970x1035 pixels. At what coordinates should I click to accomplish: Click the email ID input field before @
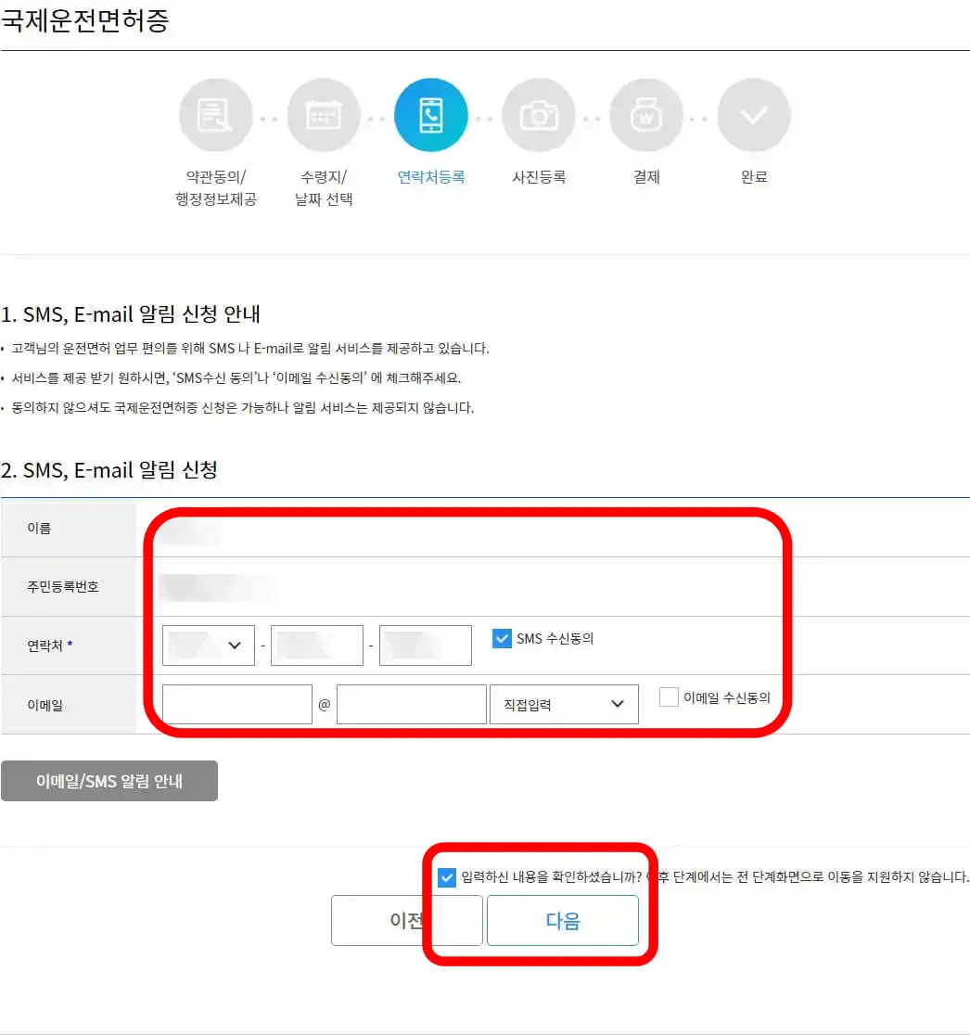(x=236, y=704)
